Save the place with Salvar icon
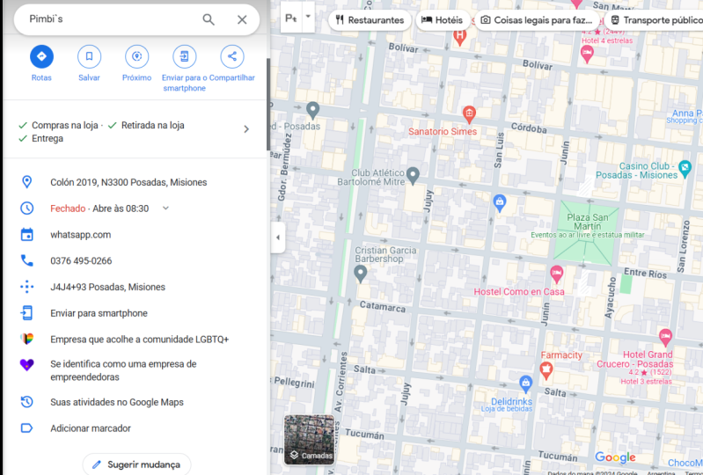The image size is (703, 475). pos(89,56)
